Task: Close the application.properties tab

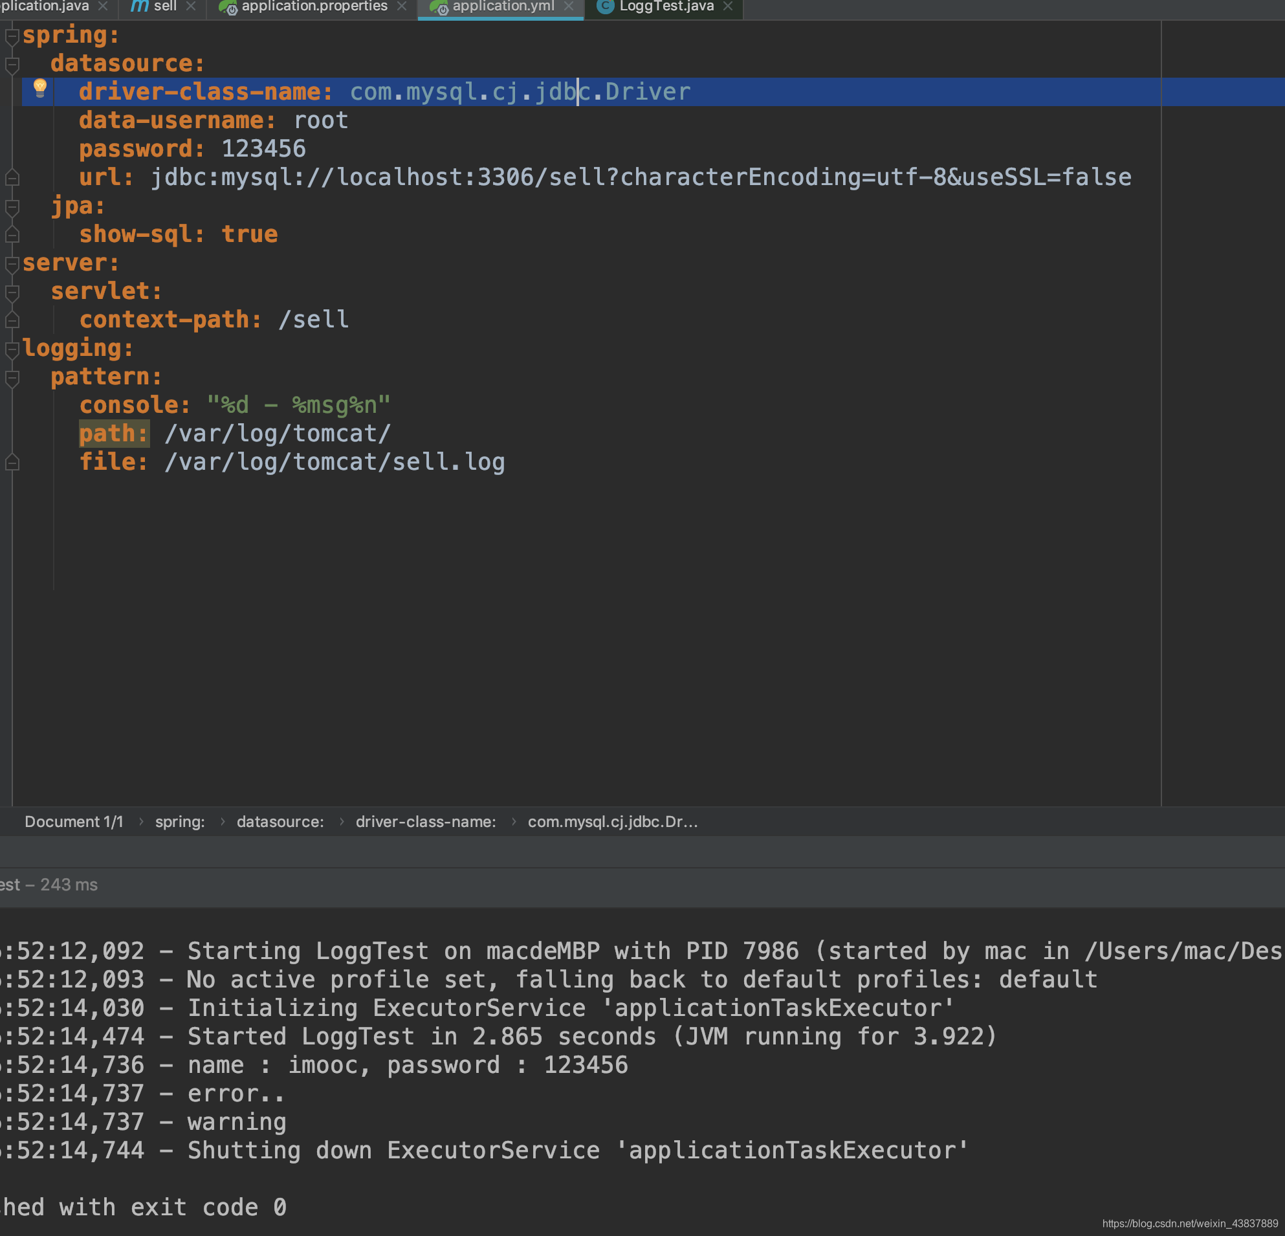Action: pyautogui.click(x=401, y=6)
